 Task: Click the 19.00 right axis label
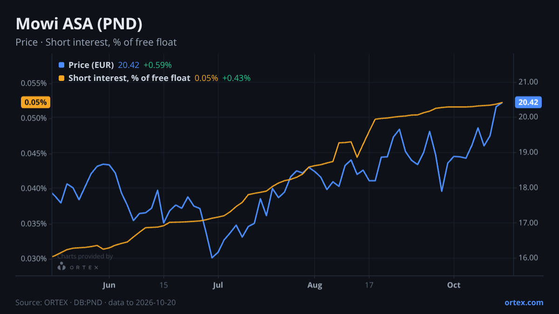coord(528,152)
